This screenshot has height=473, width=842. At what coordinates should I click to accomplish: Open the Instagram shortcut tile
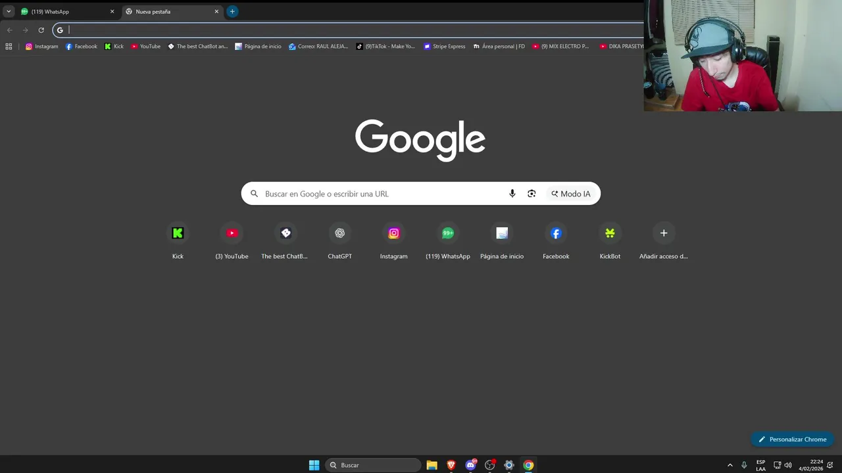pyautogui.click(x=393, y=241)
